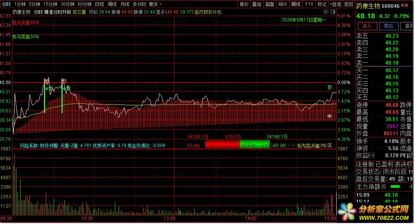This screenshot has height=224, width=415.
Task: Click the 最低 value 38.51
Action: tap(392, 119)
